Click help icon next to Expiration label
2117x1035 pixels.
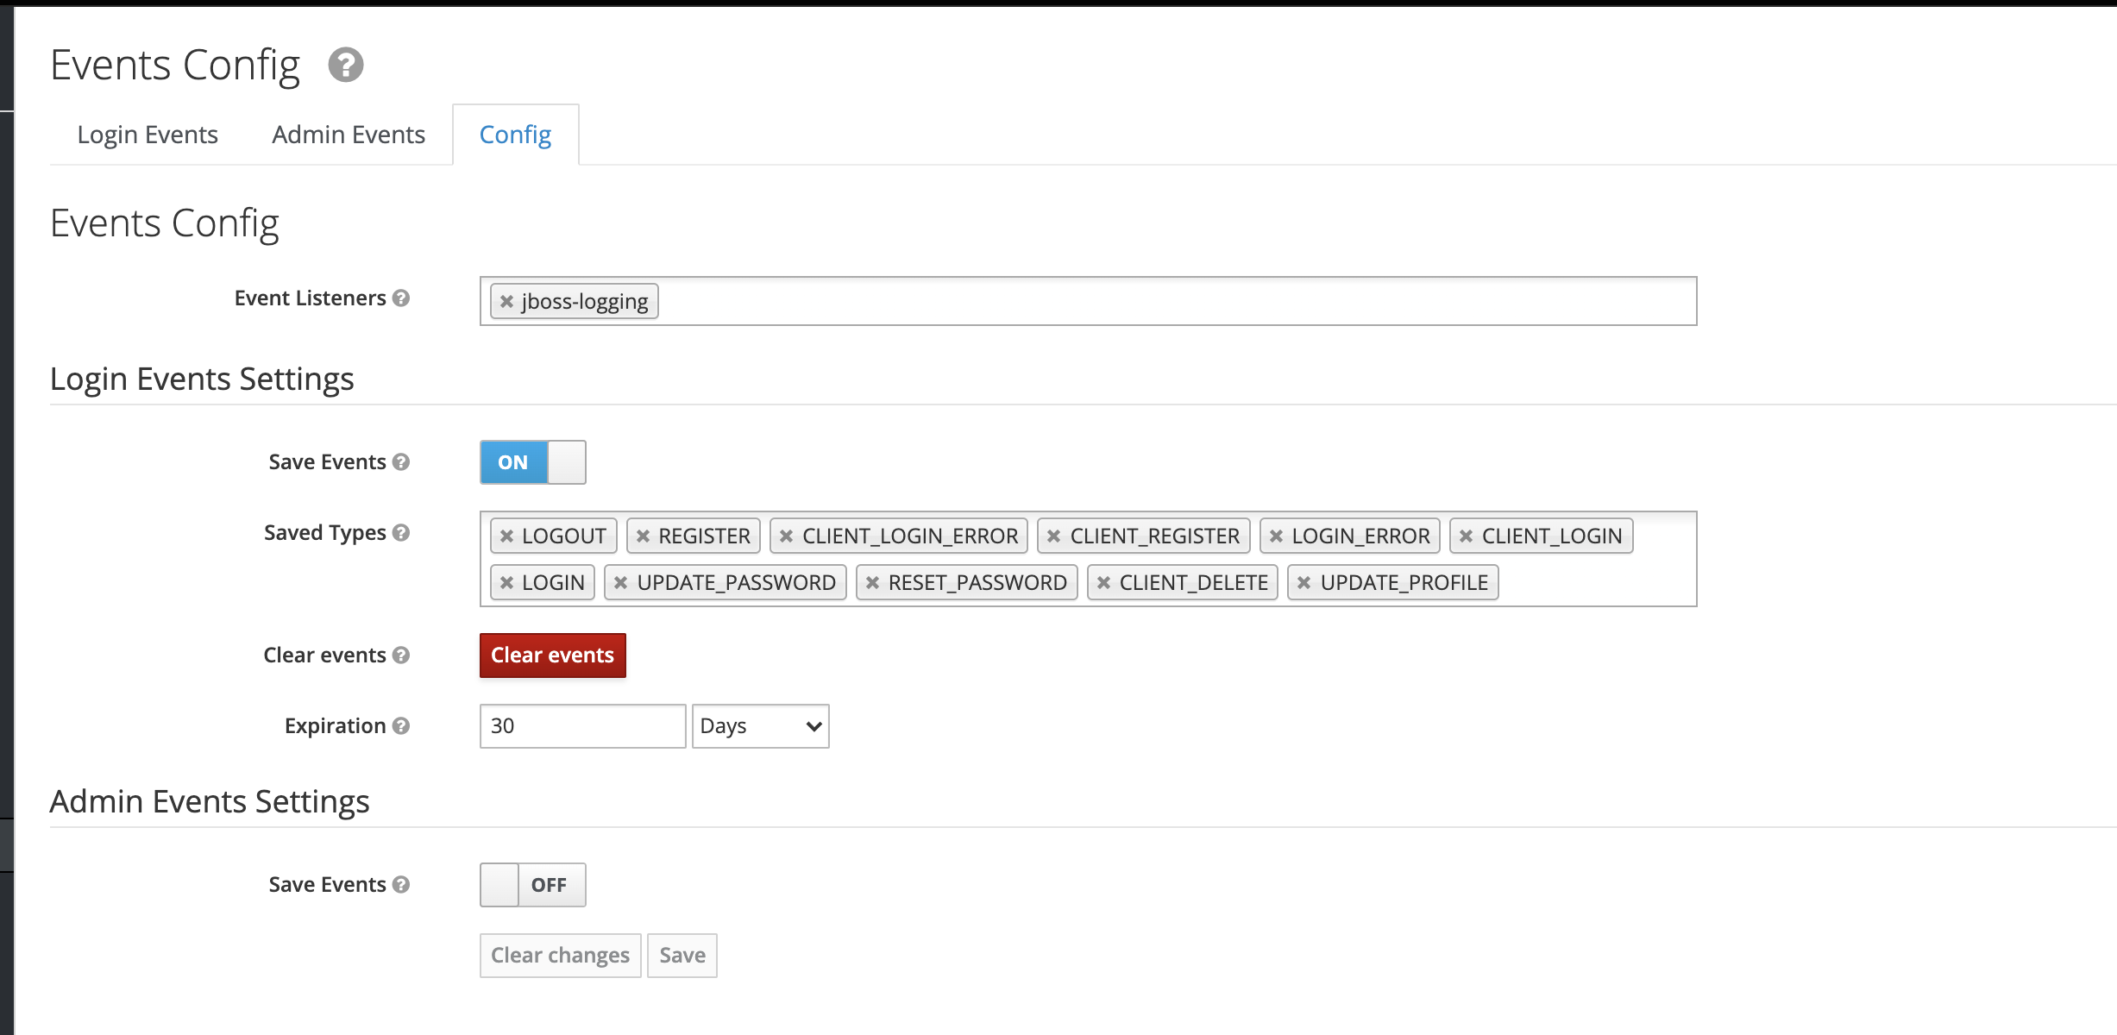click(401, 726)
